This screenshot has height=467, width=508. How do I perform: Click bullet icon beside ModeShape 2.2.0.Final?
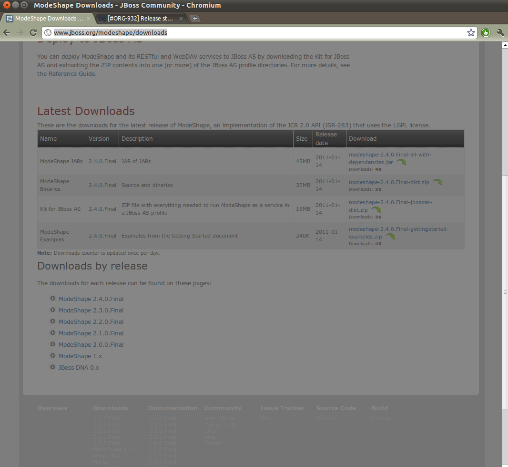point(52,321)
